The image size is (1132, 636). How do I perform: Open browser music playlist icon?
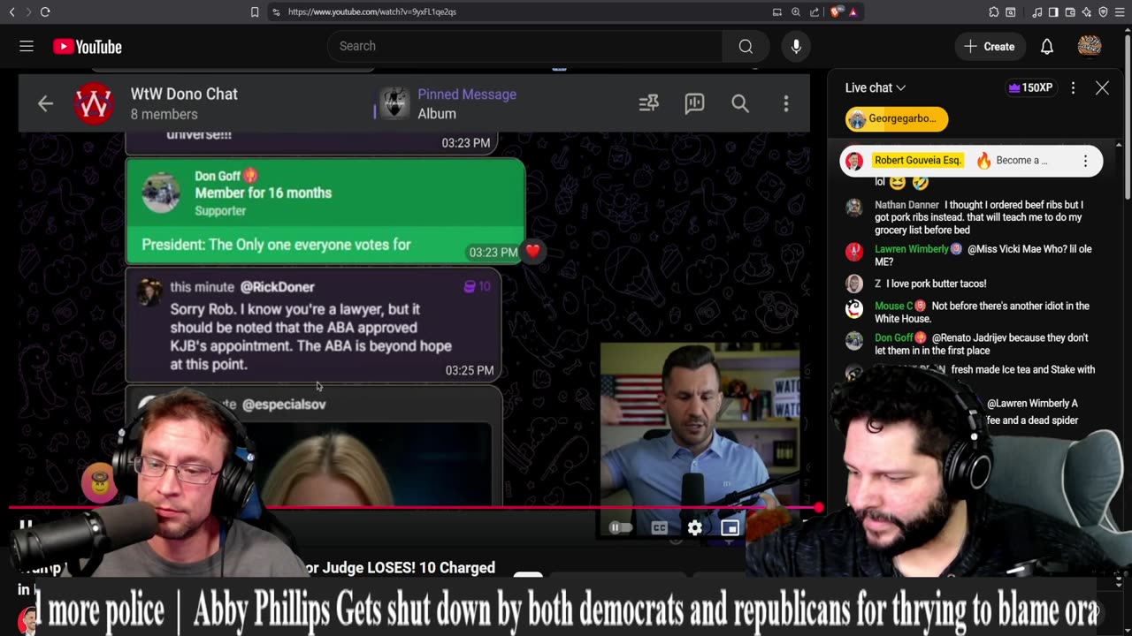point(1036,11)
